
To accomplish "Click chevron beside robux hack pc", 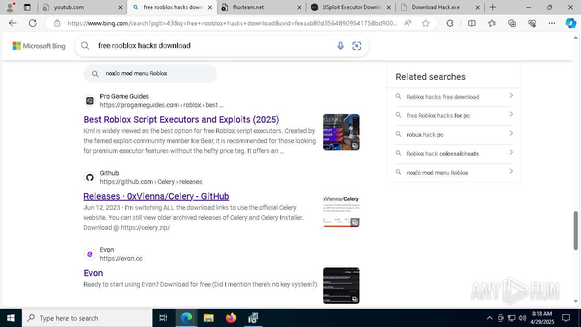I will 511,134.
